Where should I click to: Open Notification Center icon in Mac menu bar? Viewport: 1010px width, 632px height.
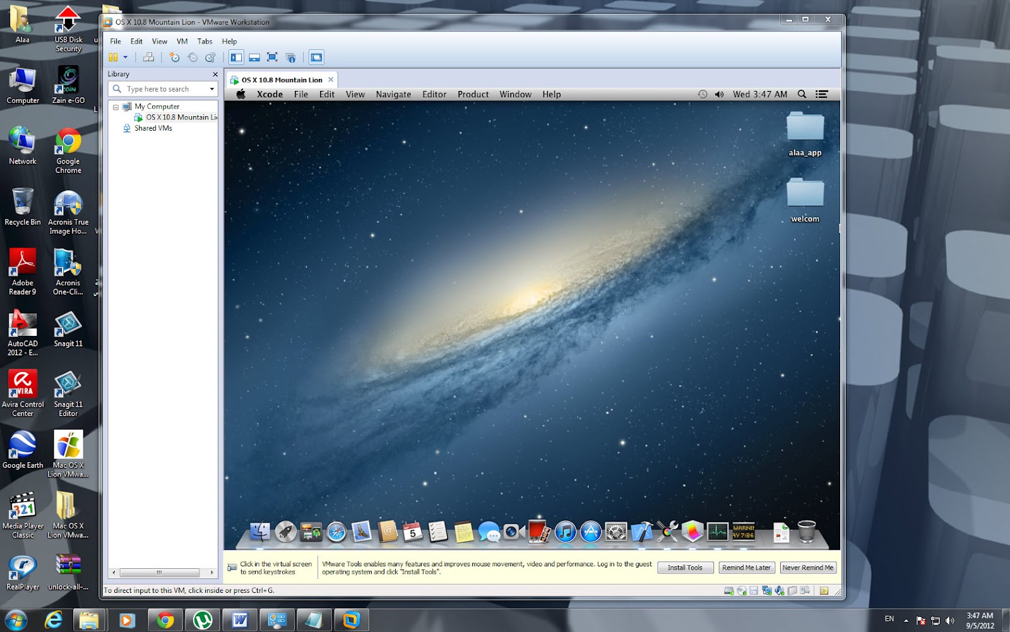tap(821, 94)
